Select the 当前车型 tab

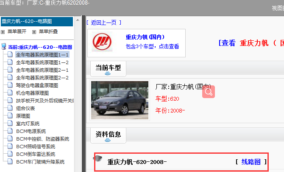[x=108, y=68]
